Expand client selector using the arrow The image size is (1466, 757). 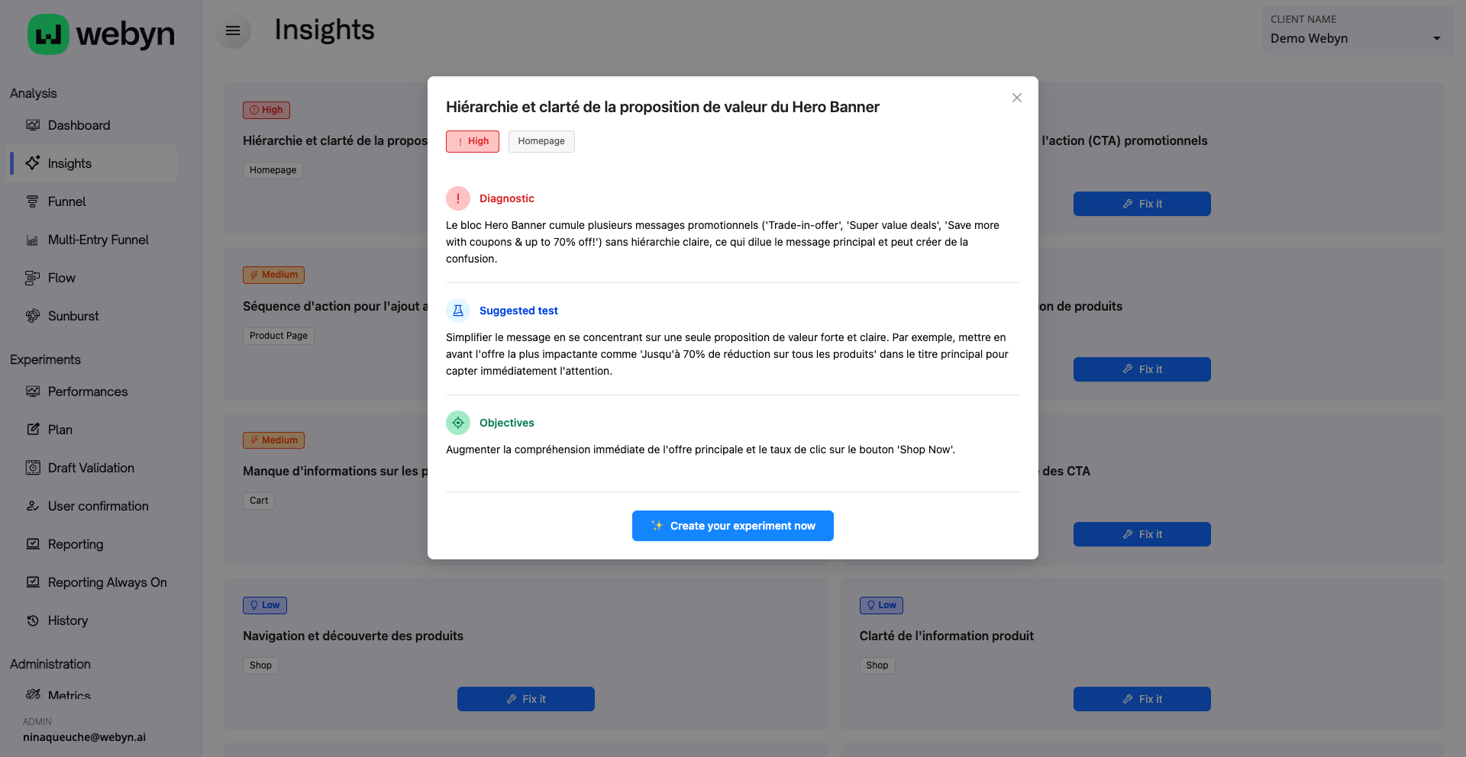(x=1437, y=39)
